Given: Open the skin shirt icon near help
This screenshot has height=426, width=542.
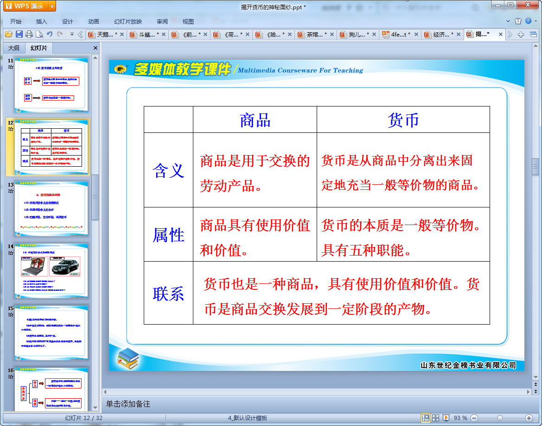Looking at the screenshot, I should [x=518, y=21].
